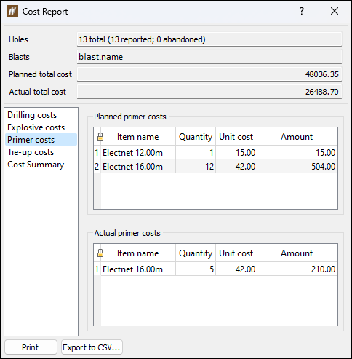Click the Export to CSV button
This screenshot has width=352, height=359.
coord(92,347)
